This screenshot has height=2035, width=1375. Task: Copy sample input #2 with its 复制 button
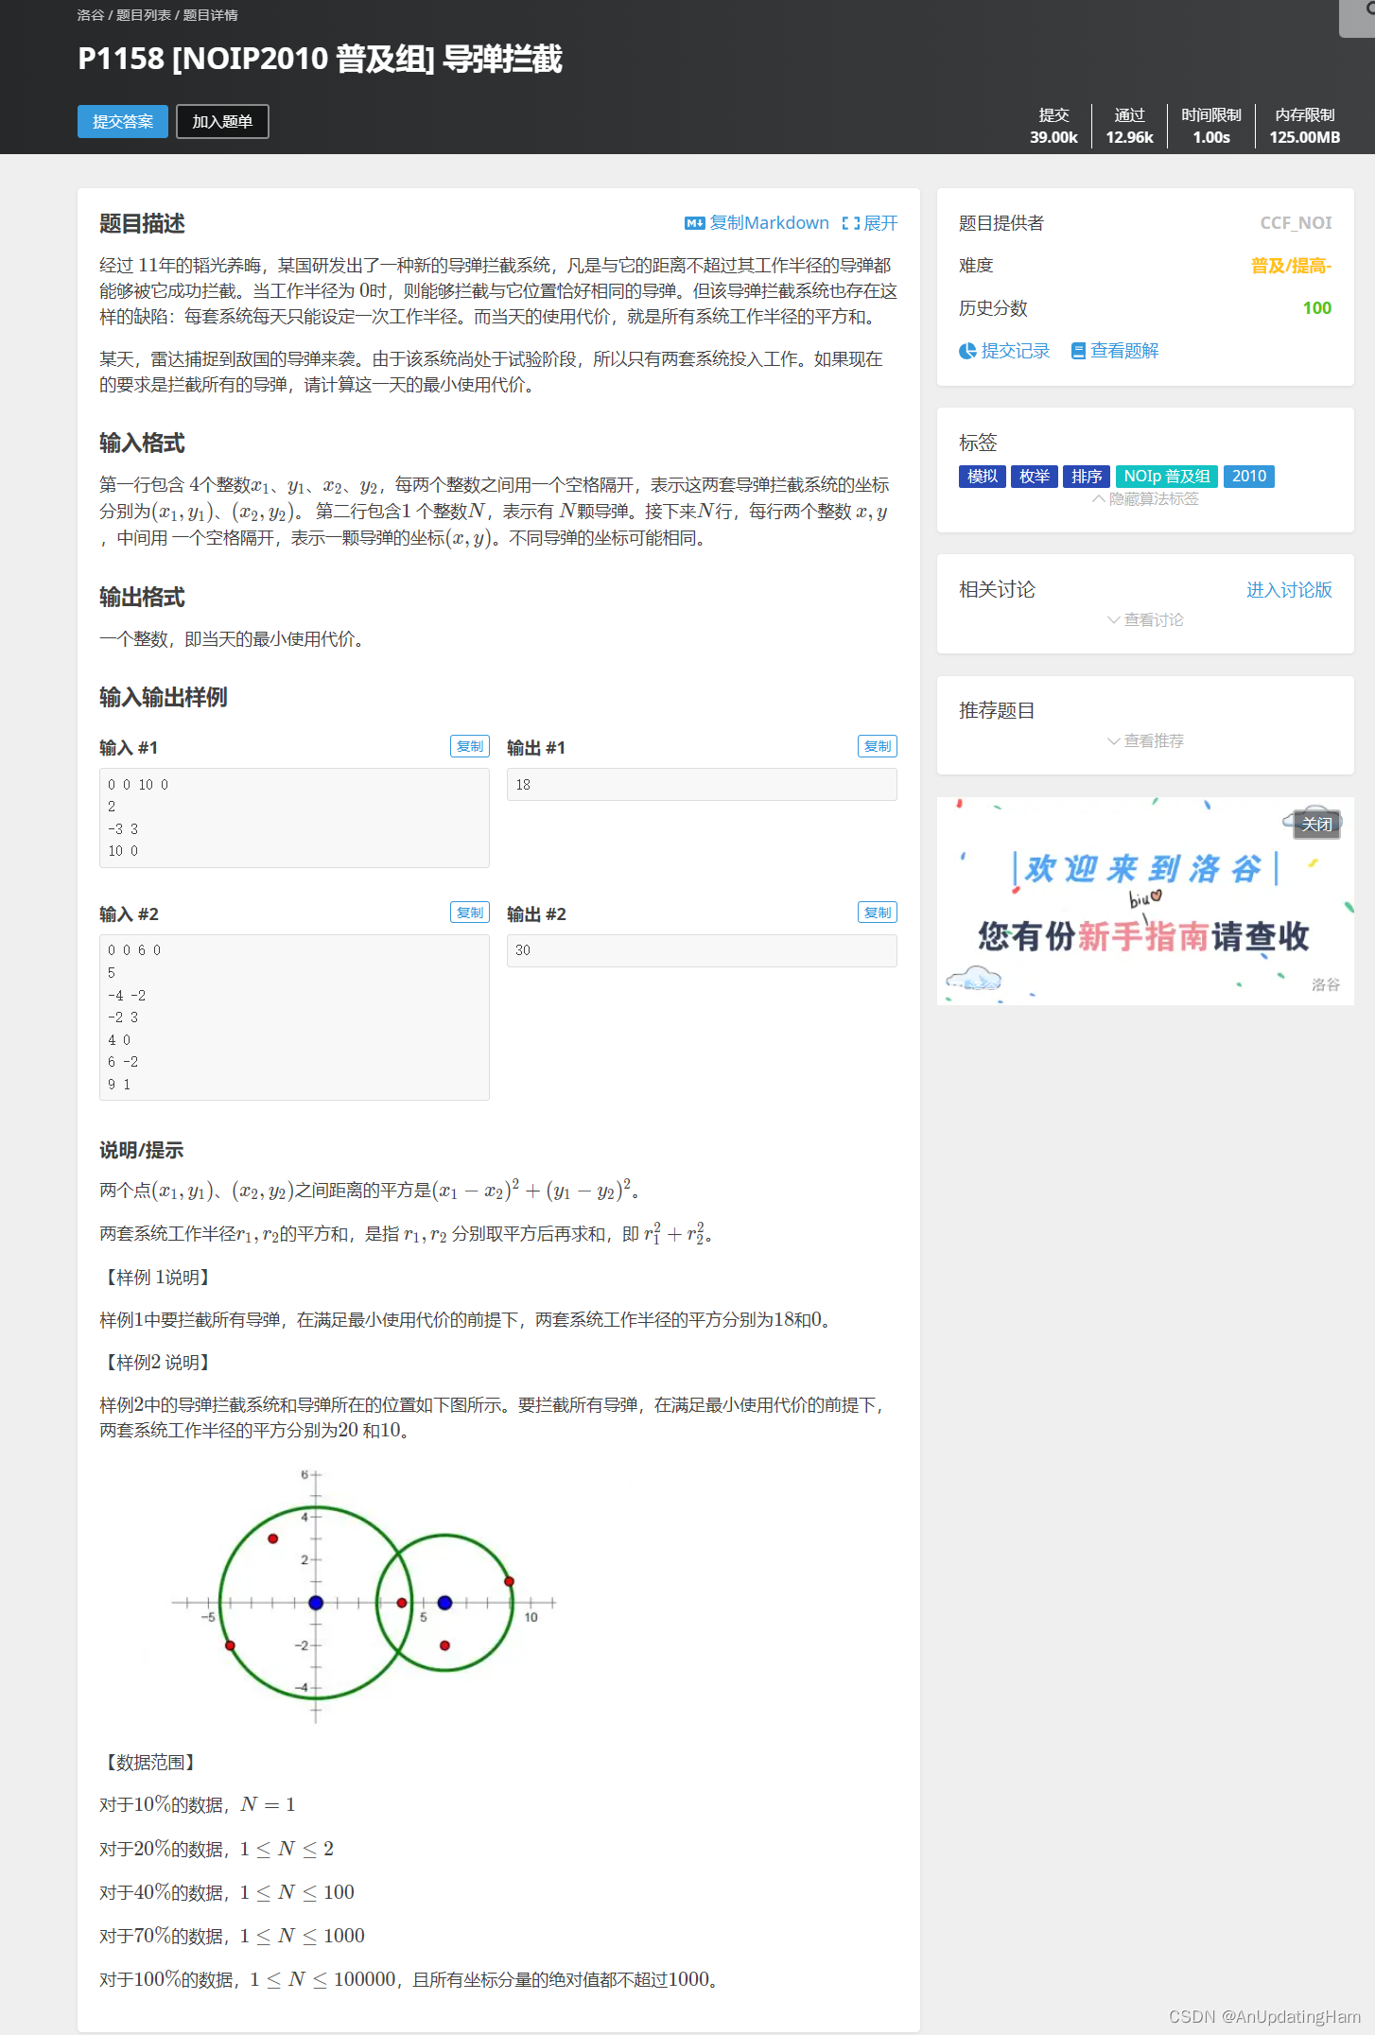[470, 913]
